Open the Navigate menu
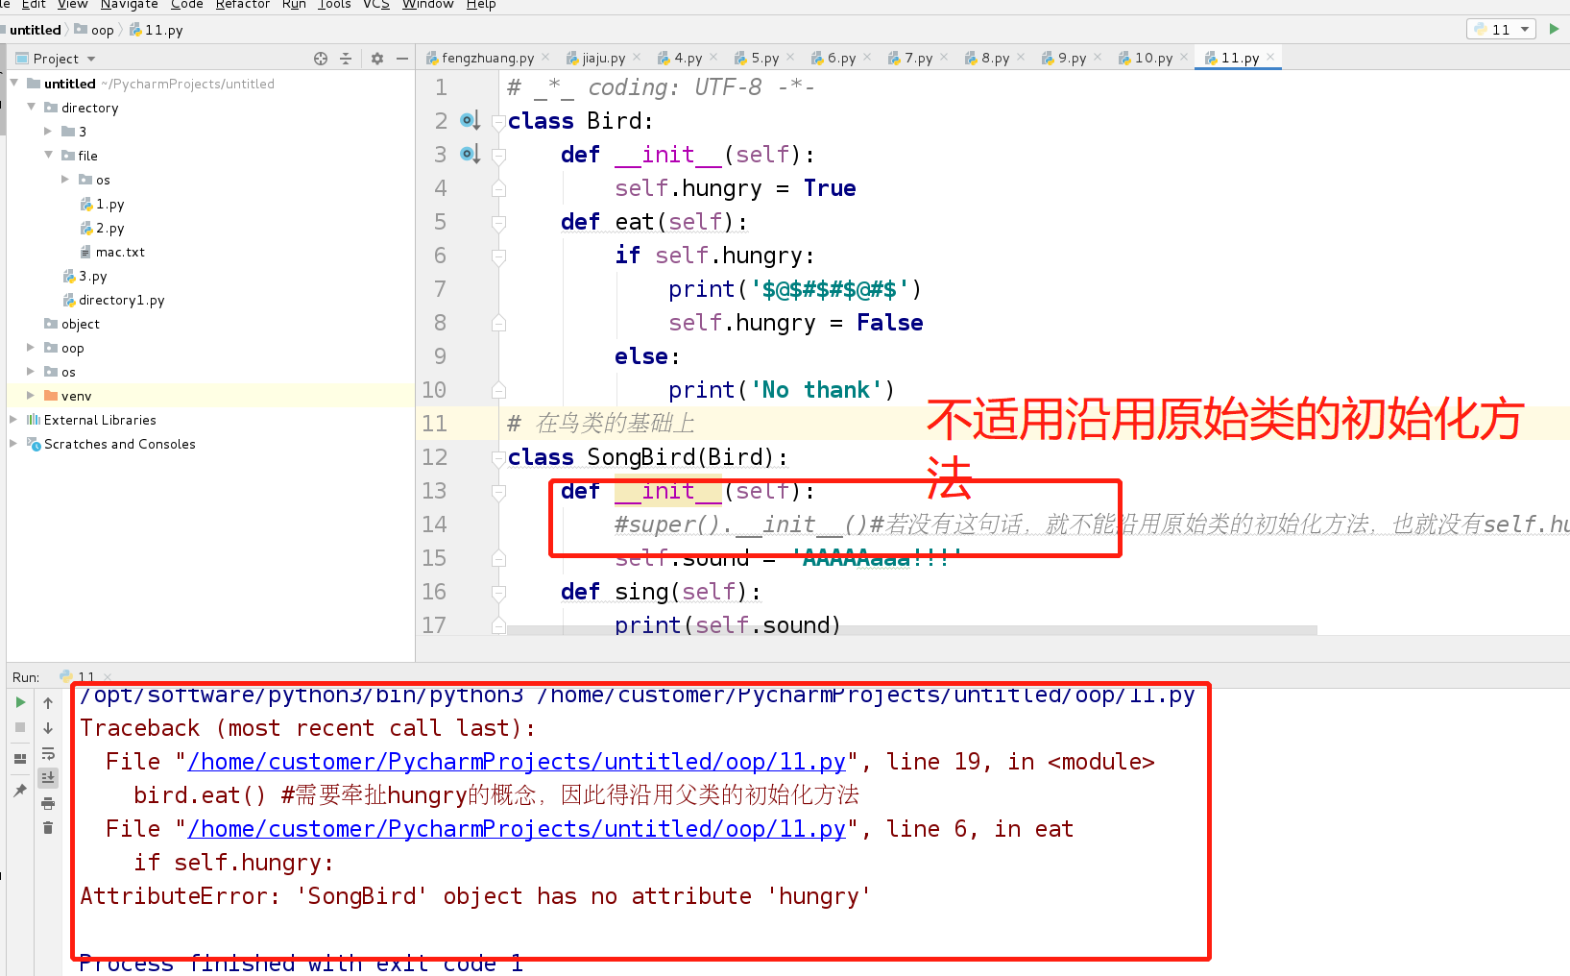The image size is (1570, 976). [x=129, y=5]
